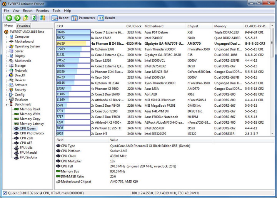Click the users/people toolbar icon
The height and width of the screenshot is (198, 277).
point(43,18)
